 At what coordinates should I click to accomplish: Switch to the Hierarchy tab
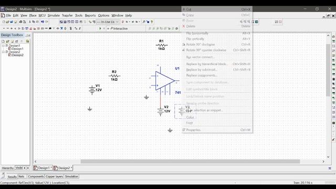7,168
